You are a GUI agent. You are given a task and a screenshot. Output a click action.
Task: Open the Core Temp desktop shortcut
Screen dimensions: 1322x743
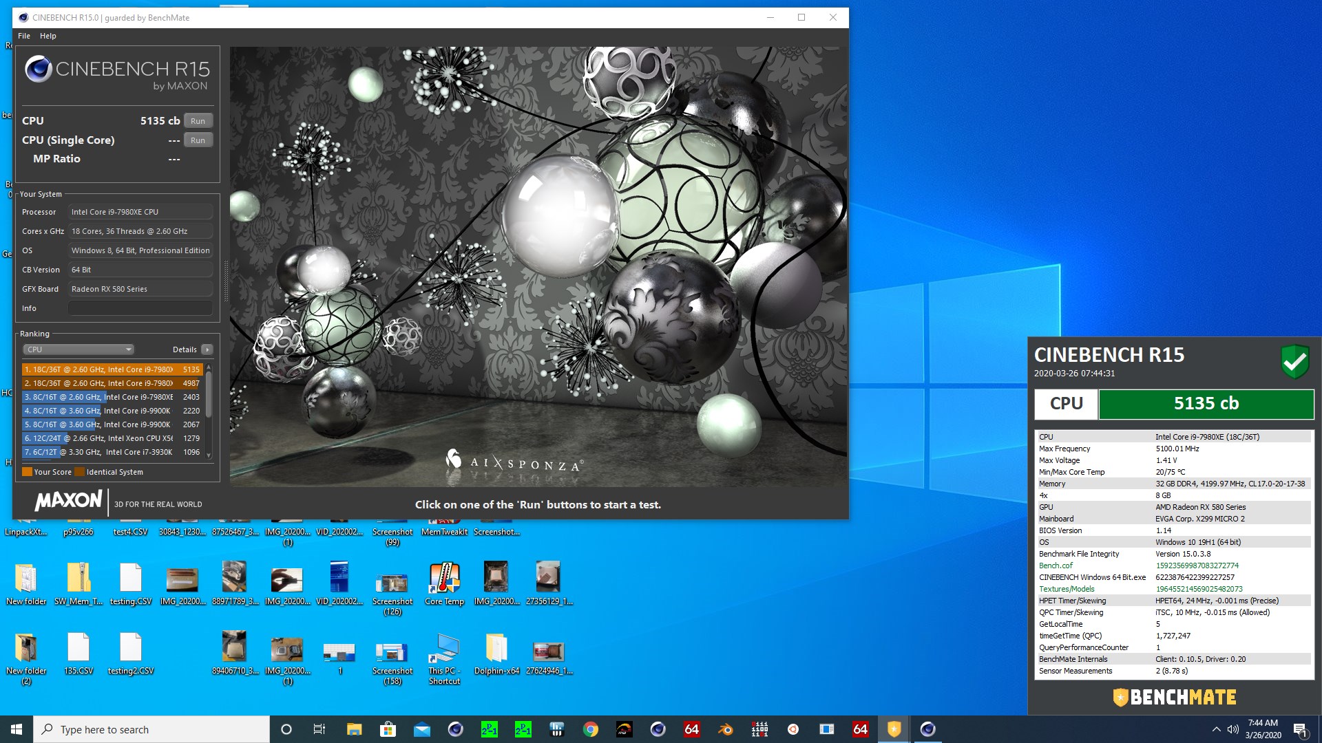(444, 583)
